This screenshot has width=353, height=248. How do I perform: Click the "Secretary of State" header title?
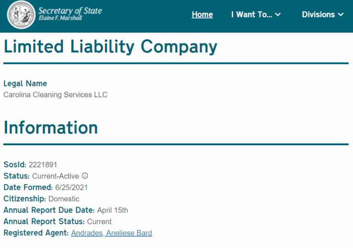coord(70,11)
